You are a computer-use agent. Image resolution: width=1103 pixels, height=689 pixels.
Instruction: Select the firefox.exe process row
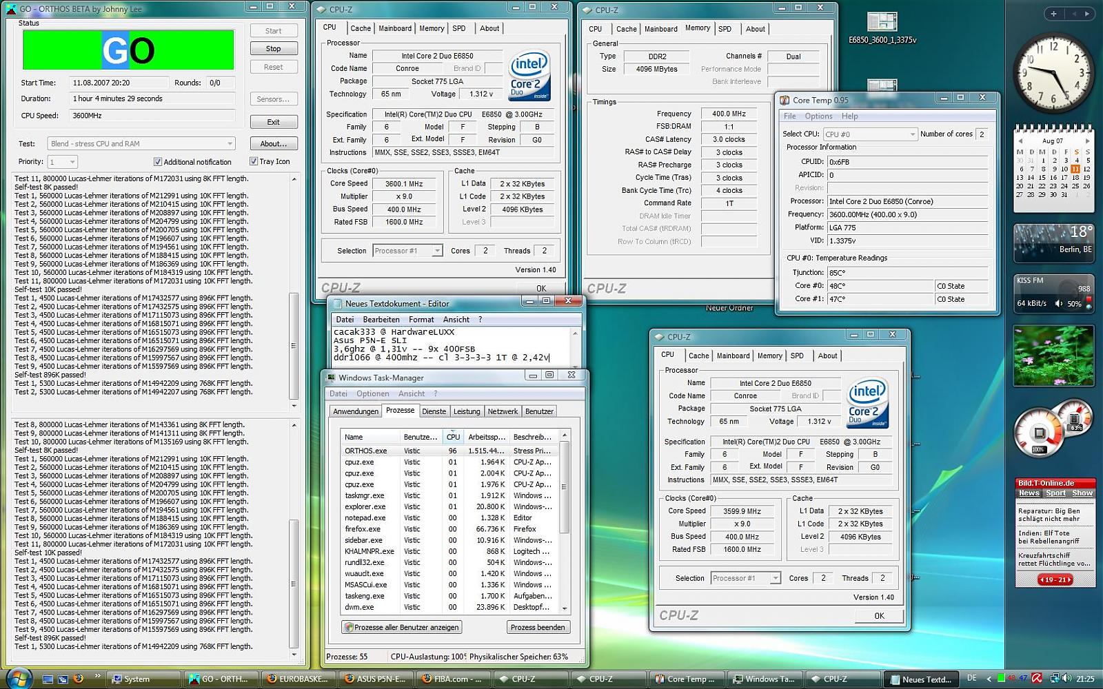pos(450,529)
